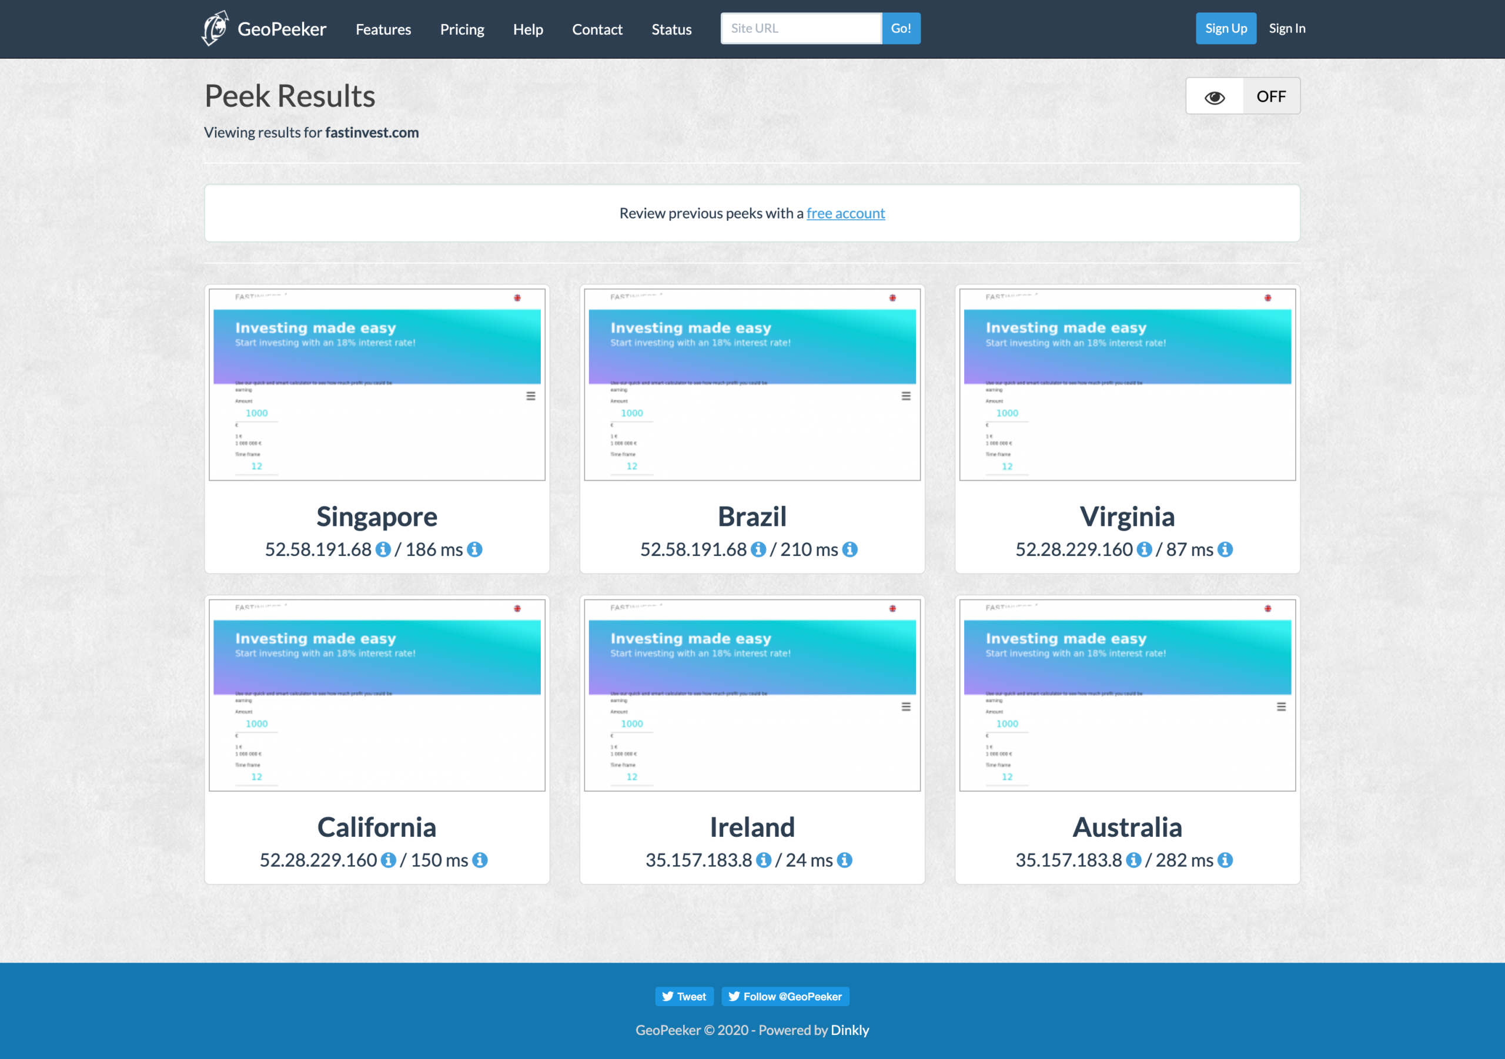Click the Dinkly footer link
This screenshot has height=1059, width=1505.
[x=850, y=1030]
